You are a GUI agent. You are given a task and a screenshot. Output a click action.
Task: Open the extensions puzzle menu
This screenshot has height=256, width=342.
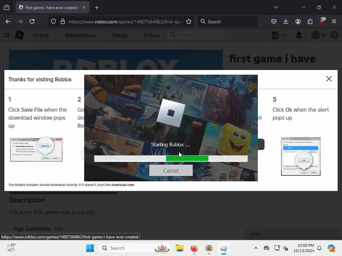pos(310,21)
